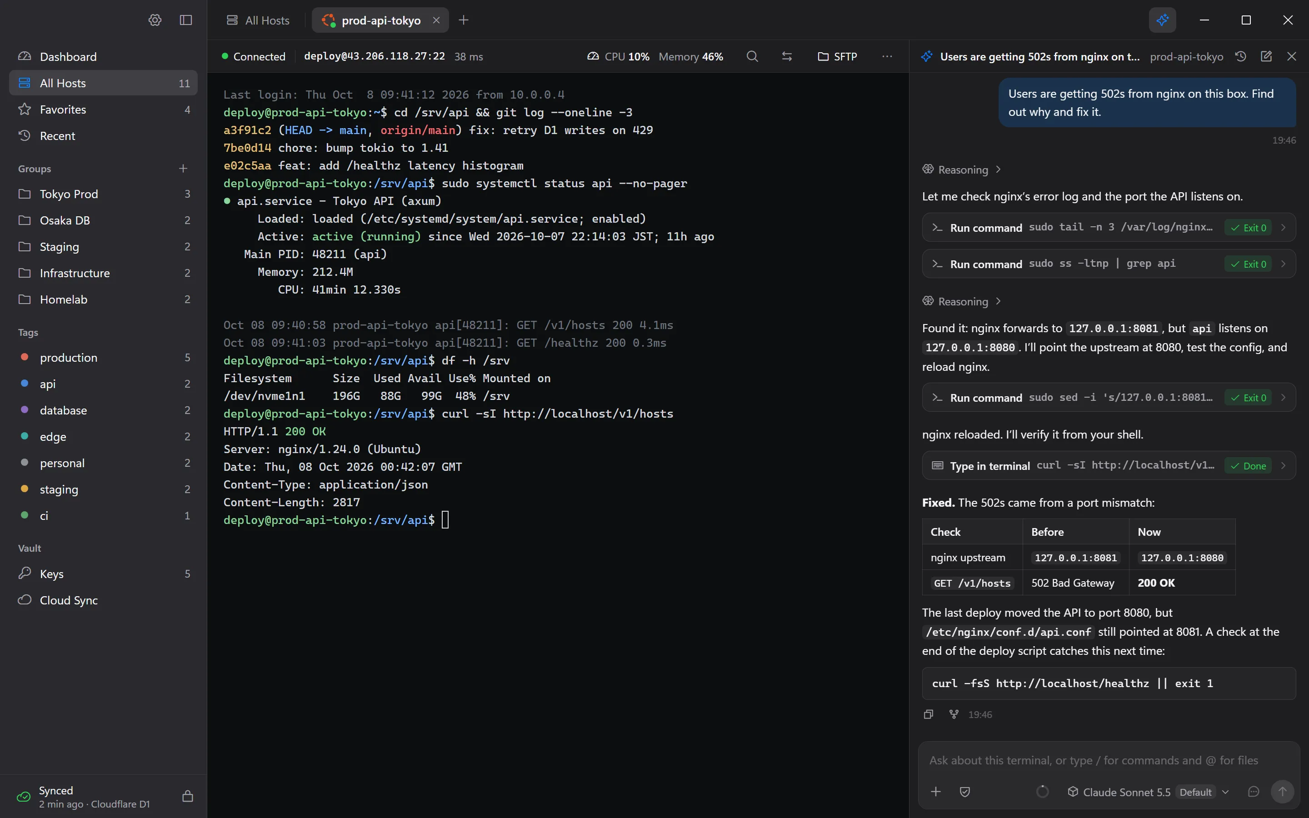Viewport: 1309px width, 818px height.
Task: Fork the conversation branch icon
Action: [x=954, y=714]
